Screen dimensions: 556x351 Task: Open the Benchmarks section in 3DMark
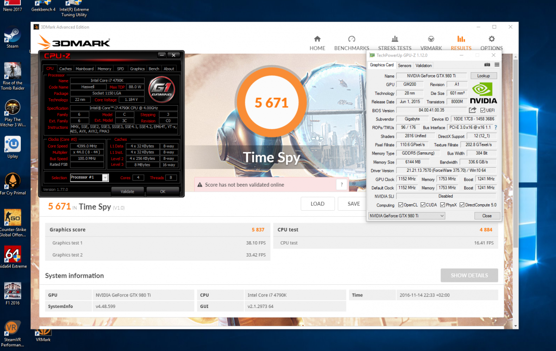[x=352, y=43]
